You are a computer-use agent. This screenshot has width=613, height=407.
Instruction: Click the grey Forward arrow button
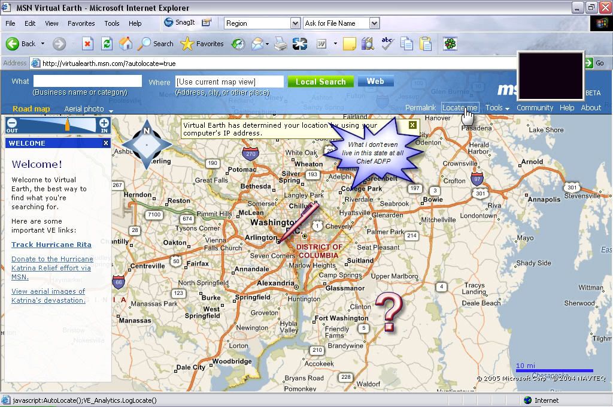59,44
